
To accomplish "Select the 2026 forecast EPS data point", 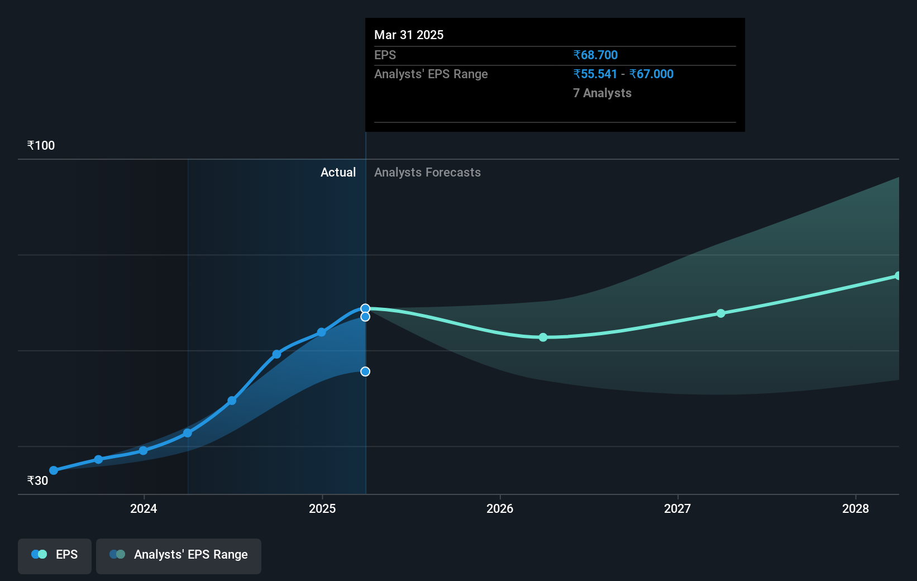I will point(543,337).
